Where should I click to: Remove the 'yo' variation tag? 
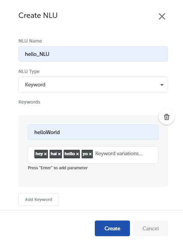[90, 154]
